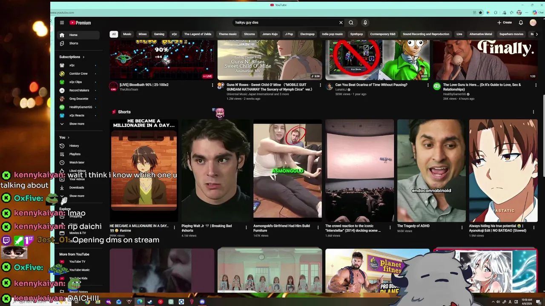
Task: Open the Create button
Action: tap(505, 23)
